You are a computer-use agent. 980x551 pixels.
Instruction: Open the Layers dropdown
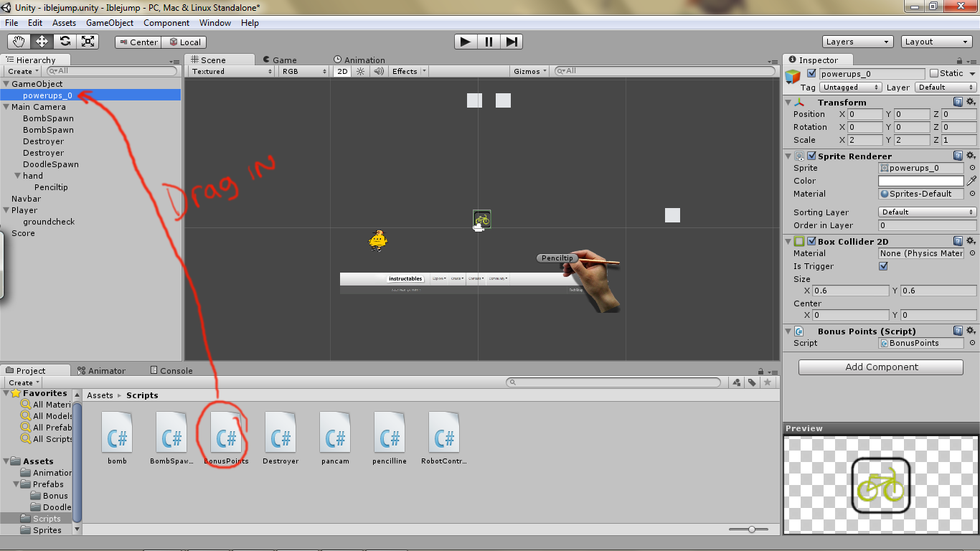pyautogui.click(x=858, y=42)
